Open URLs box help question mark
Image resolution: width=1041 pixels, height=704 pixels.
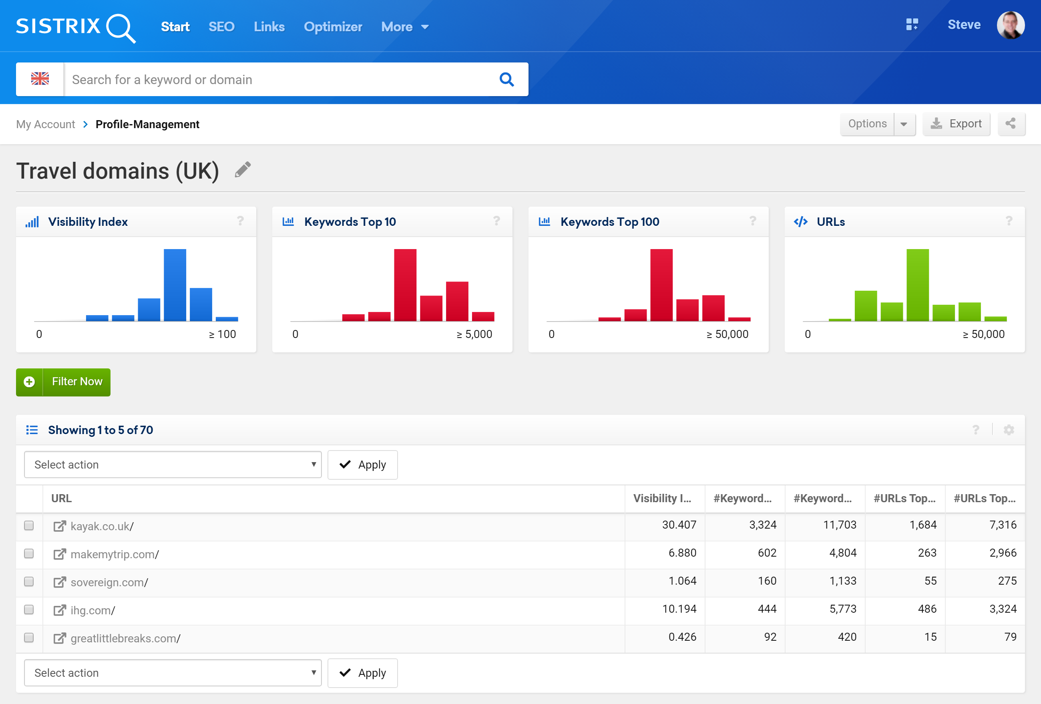[1009, 221]
